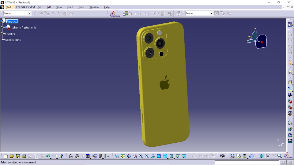Click the blue target snap icon
This screenshot has width=294, height=165.
(261, 156)
